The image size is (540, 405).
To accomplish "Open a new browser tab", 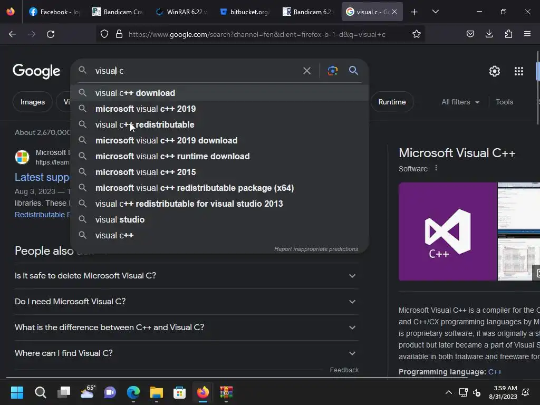I will tap(414, 12).
